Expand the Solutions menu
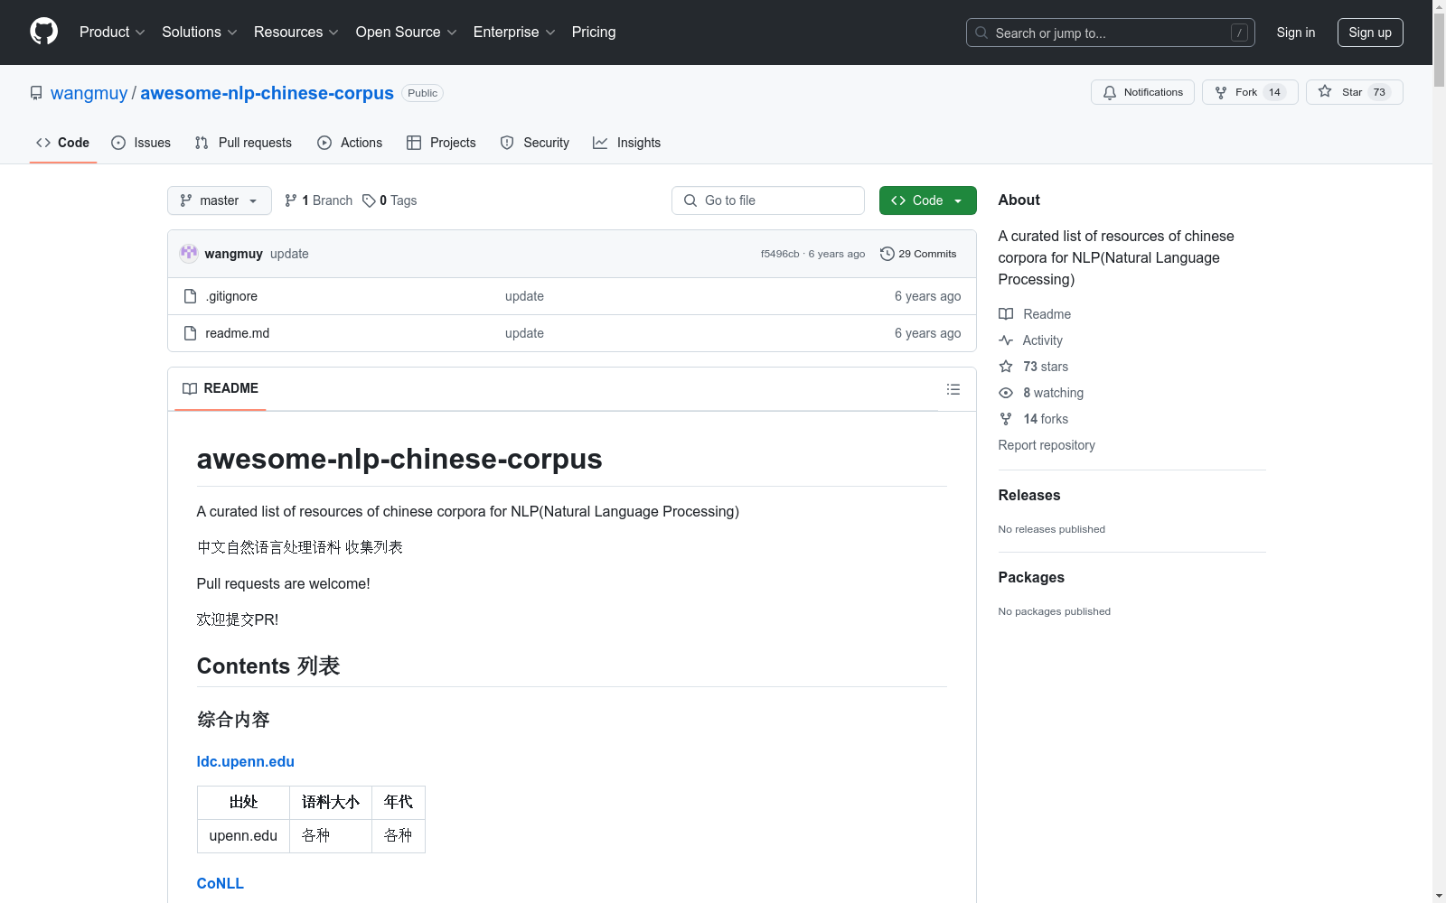Viewport: 1446px width, 903px height. pyautogui.click(x=199, y=33)
